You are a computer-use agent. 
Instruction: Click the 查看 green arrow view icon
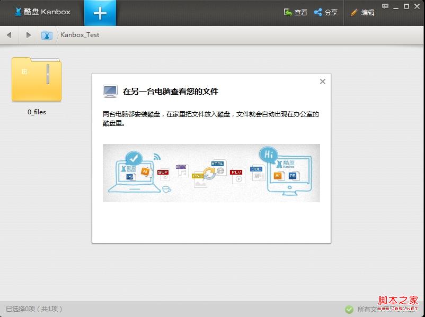[x=288, y=12]
